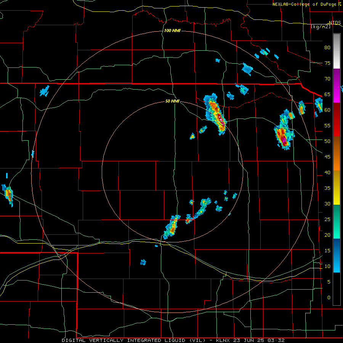
Task: Pick the purple-magenta segment of color bar
Action: click(x=337, y=85)
